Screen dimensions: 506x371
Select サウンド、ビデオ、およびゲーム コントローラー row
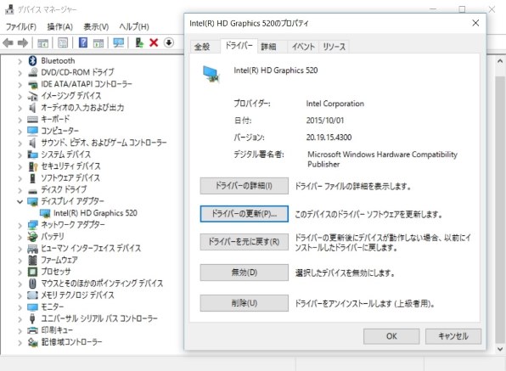pos(104,143)
